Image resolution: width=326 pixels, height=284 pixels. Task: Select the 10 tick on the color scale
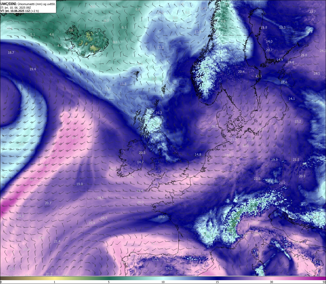coord(163,282)
